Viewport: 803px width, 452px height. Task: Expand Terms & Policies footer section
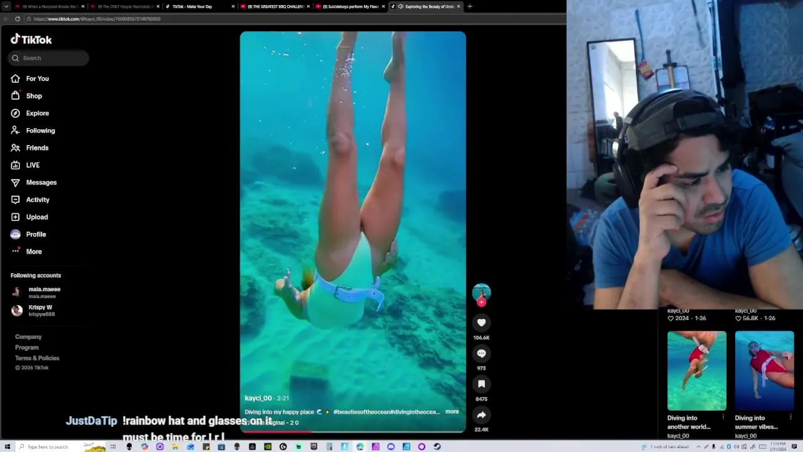37,358
